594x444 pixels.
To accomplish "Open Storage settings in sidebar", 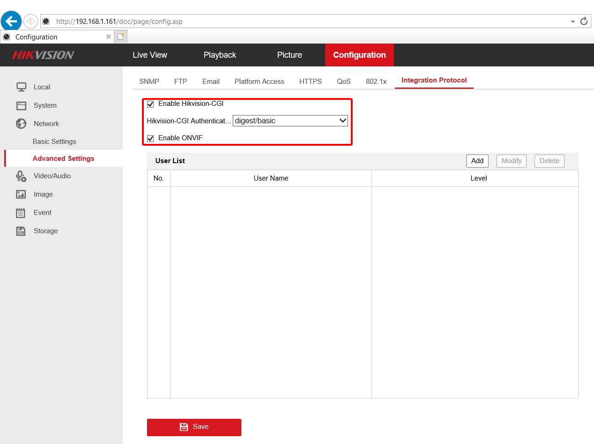I will 45,231.
